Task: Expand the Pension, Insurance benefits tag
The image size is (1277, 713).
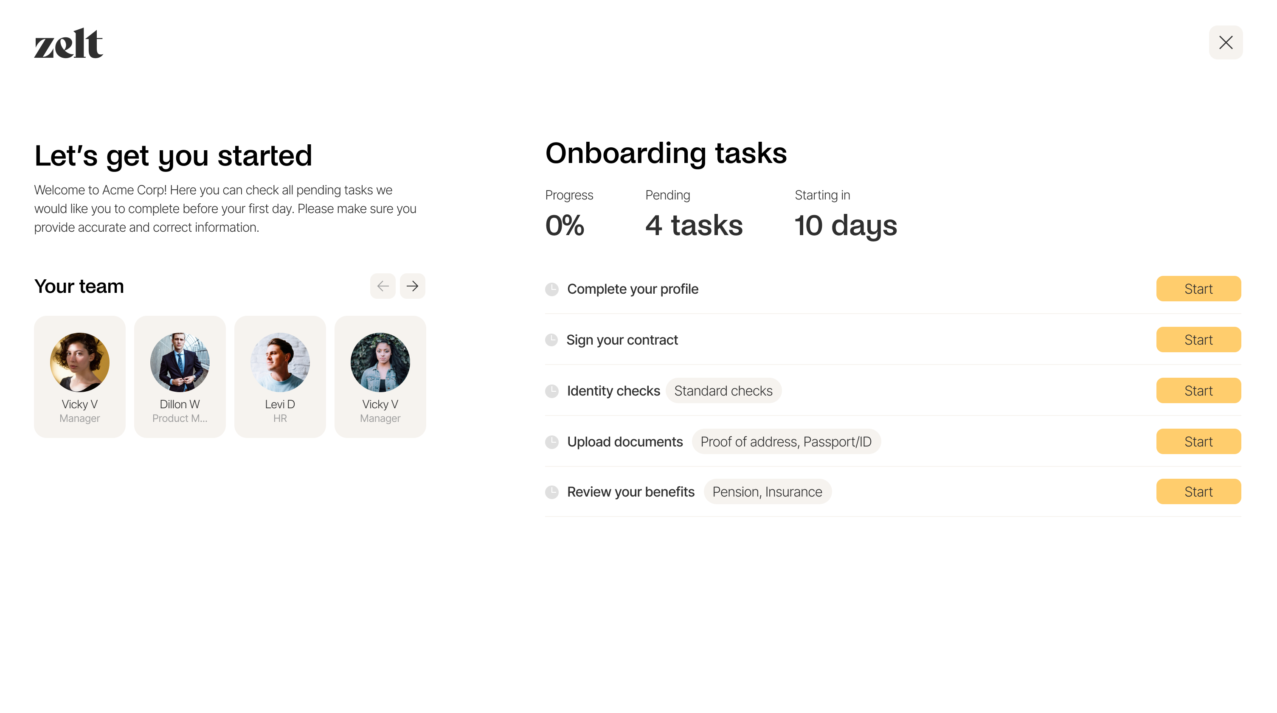Action: pyautogui.click(x=767, y=491)
